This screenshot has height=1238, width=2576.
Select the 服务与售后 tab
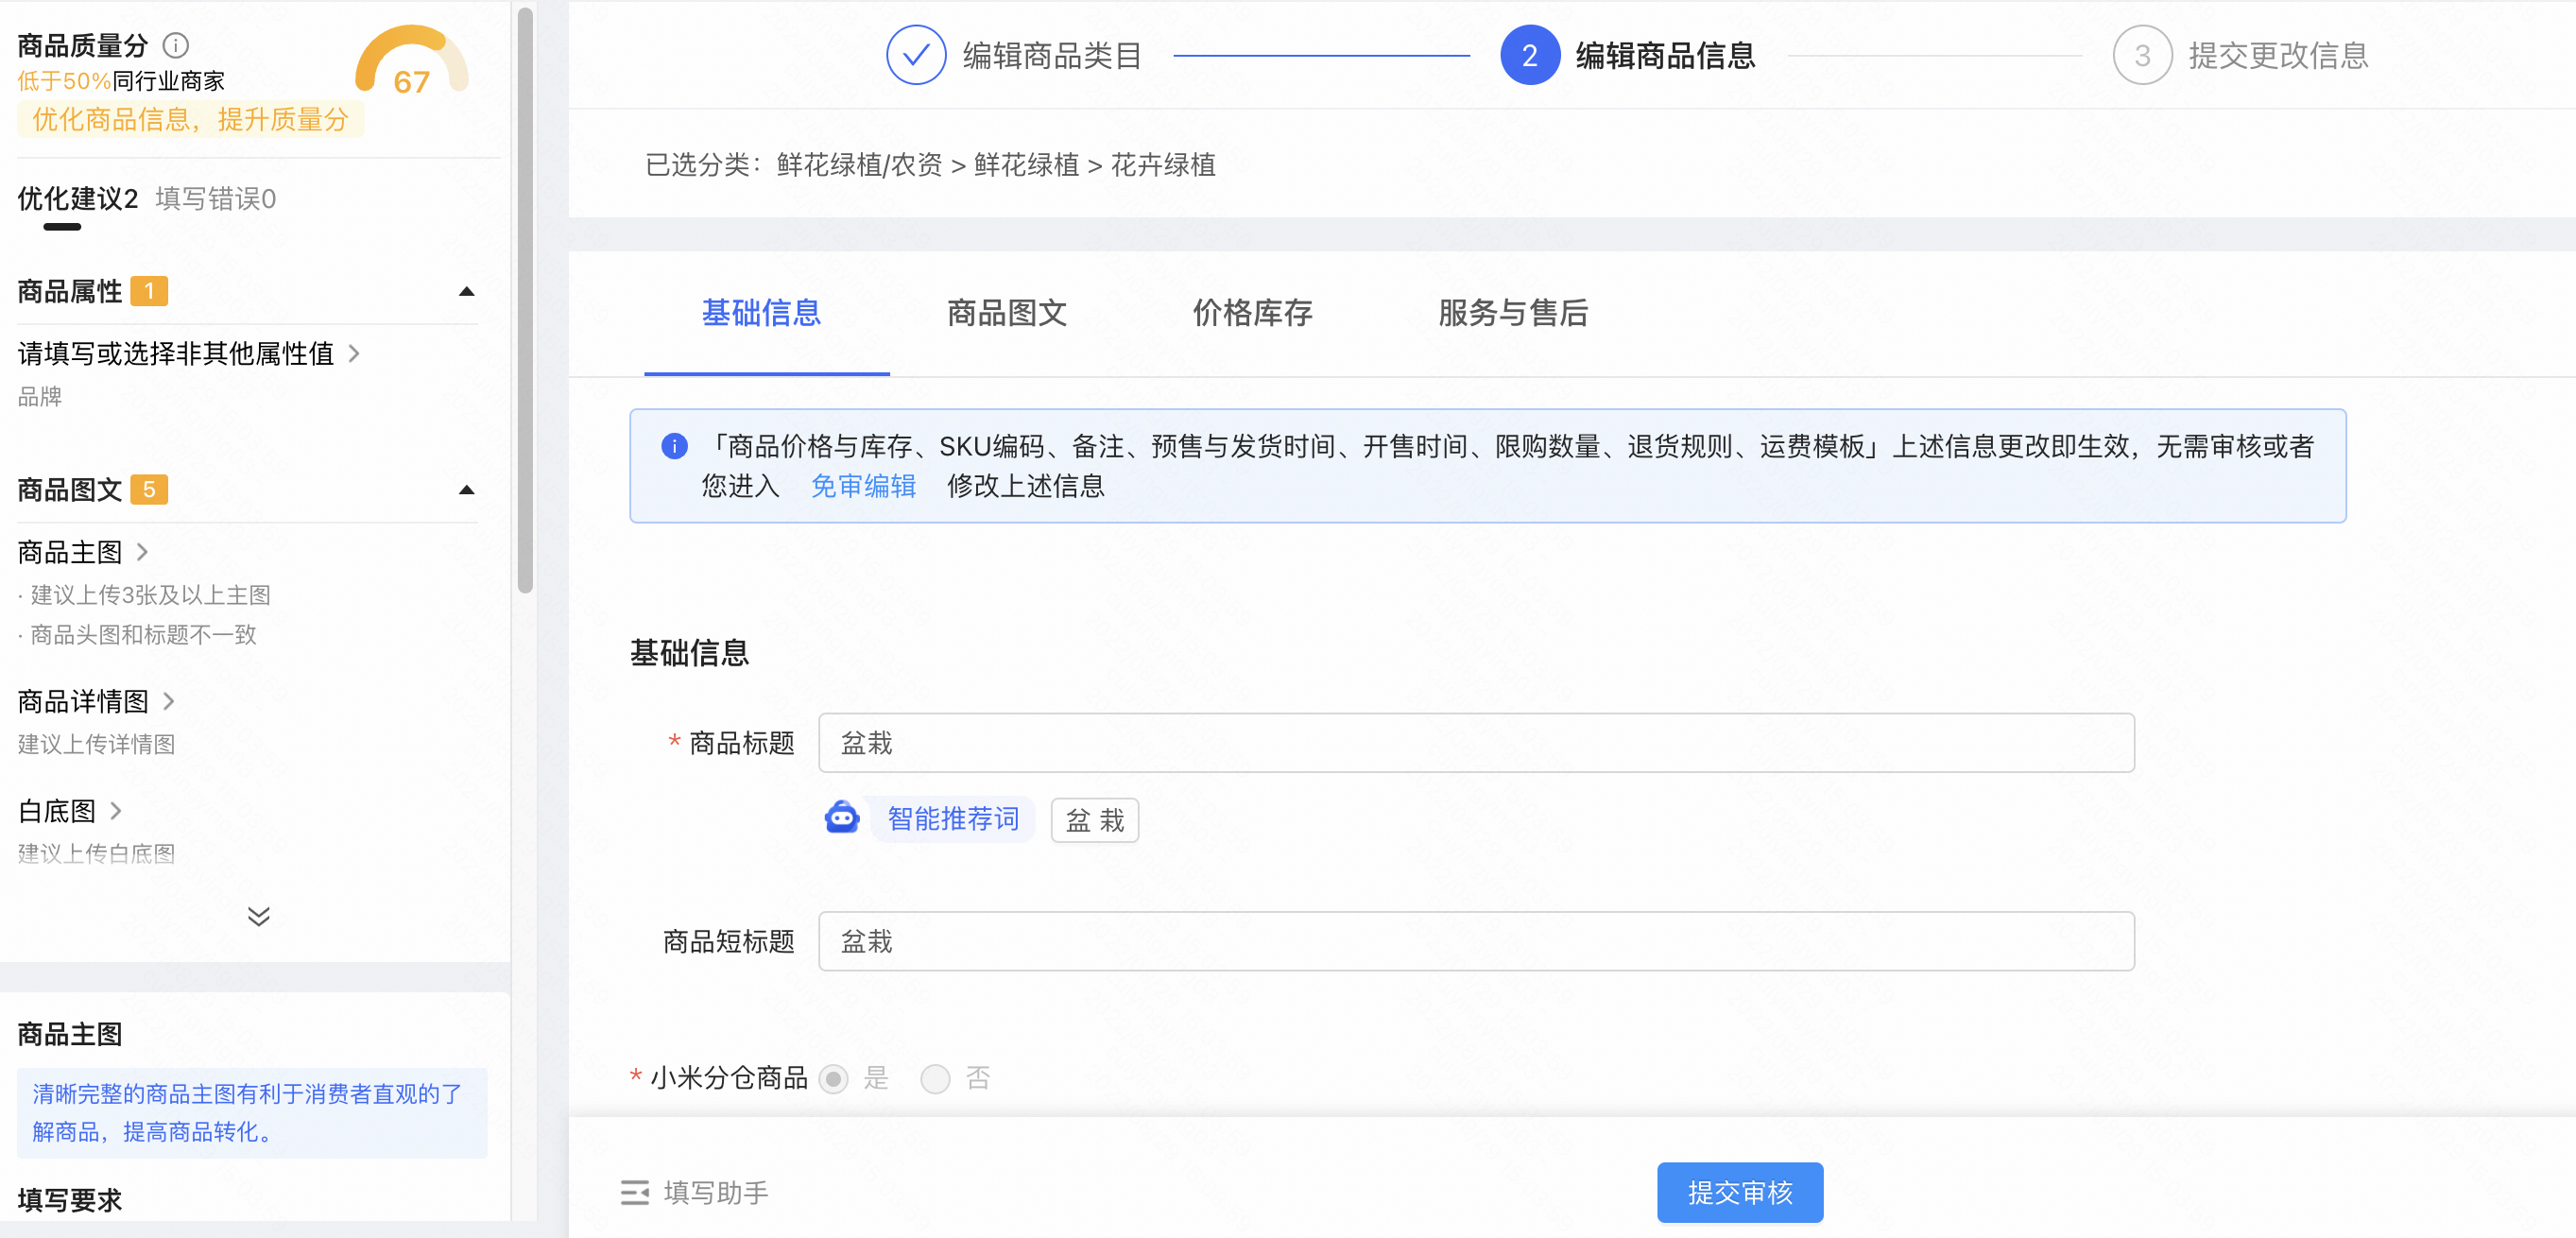[1513, 313]
